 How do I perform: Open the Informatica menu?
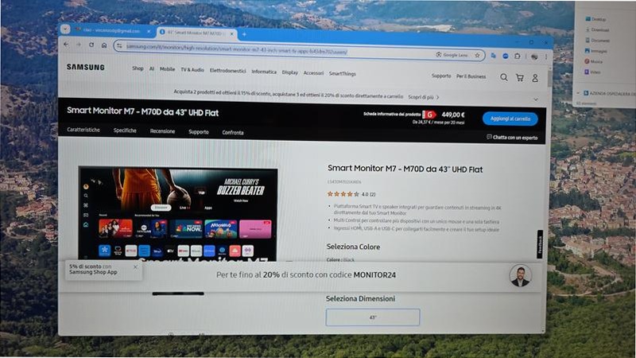coord(264,72)
